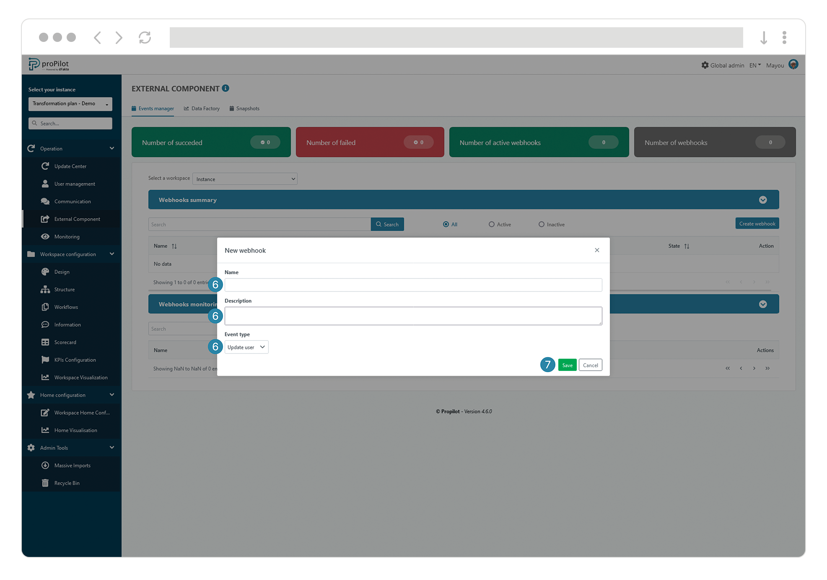Switch to the Data Factory tab

202,109
